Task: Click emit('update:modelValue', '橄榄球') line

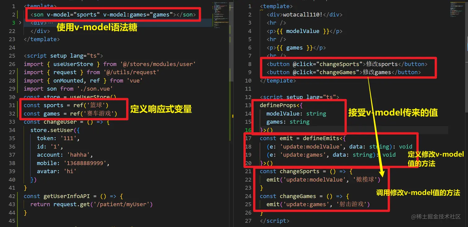Action: pos(323,180)
